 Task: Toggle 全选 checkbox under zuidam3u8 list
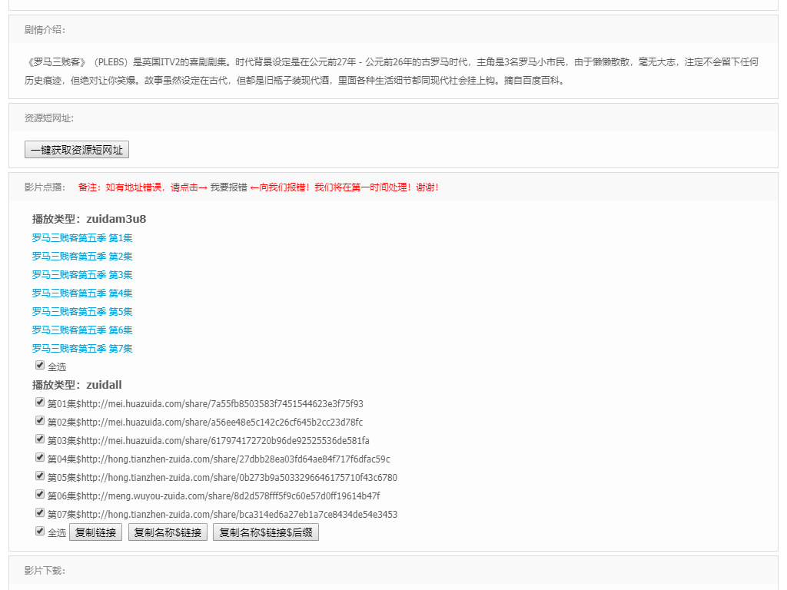(x=40, y=365)
